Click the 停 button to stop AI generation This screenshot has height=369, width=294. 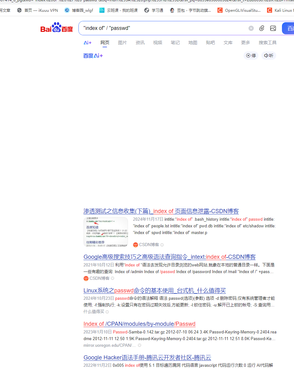coord(251,55)
